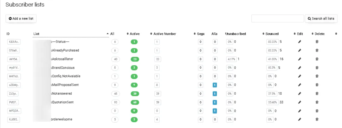Viewport: 342px width, 128px height.
Task: Sort lists by Active column
Action: point(135,34)
